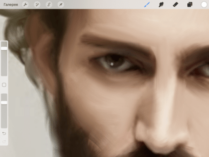Select the Eraser tool
The height and width of the screenshot is (157, 209).
pos(176,5)
